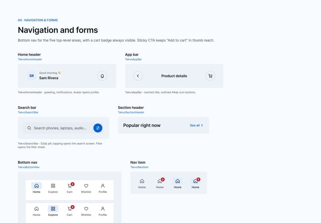Click the TekvoBottomNav blue label

[28, 167]
